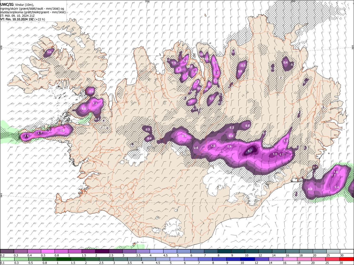Click the UWC/IG title text
This screenshot has height=265, width=354.
(6, 4)
